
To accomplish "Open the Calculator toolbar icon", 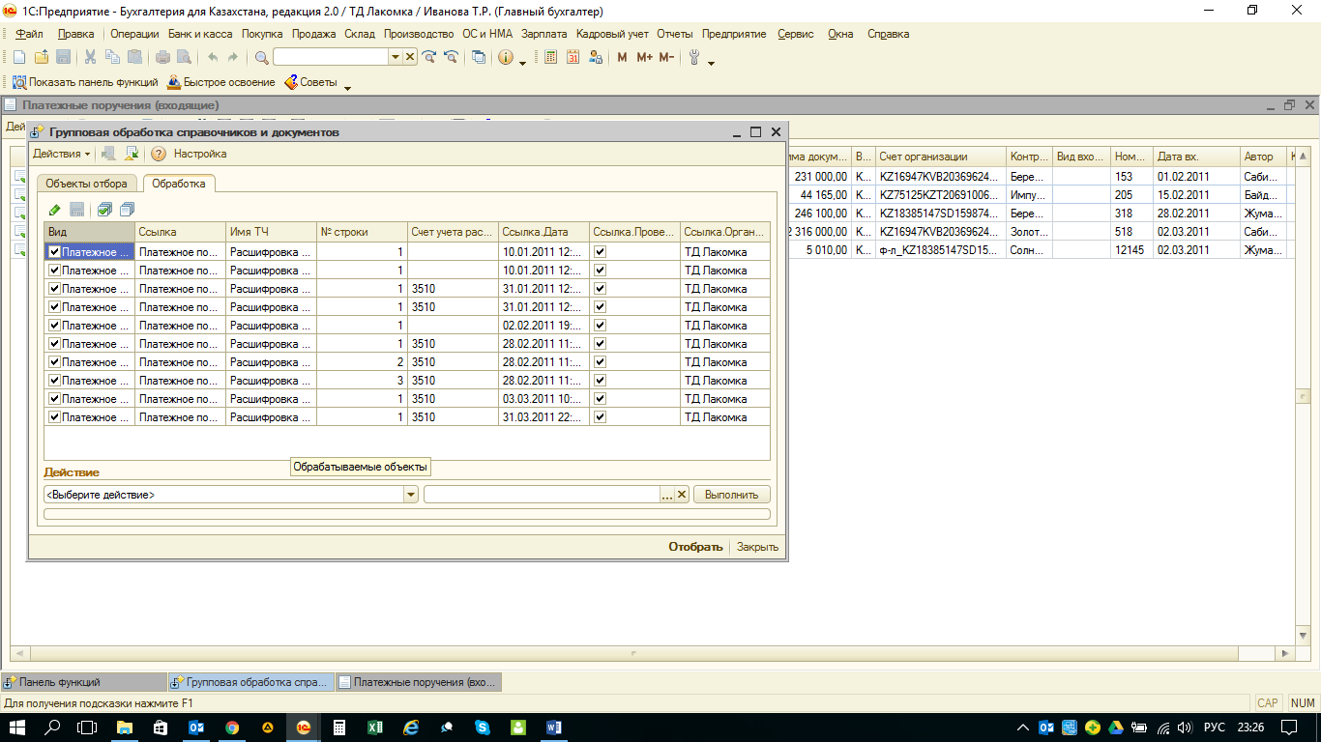I will pos(551,58).
